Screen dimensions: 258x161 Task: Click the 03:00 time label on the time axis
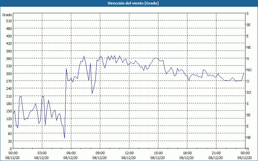42,153
